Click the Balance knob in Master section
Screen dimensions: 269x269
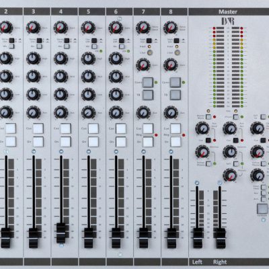[230, 152]
